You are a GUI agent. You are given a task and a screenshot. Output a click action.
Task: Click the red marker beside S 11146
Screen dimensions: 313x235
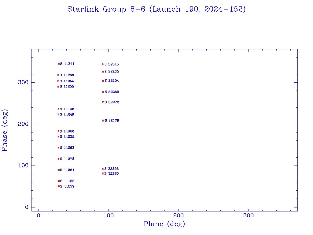(x=58, y=109)
